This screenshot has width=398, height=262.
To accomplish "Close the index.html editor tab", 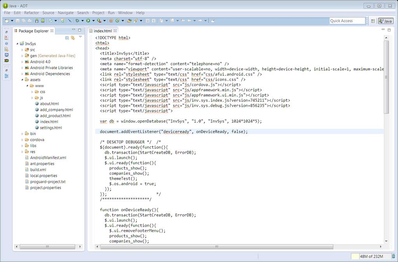I will click(x=115, y=31).
